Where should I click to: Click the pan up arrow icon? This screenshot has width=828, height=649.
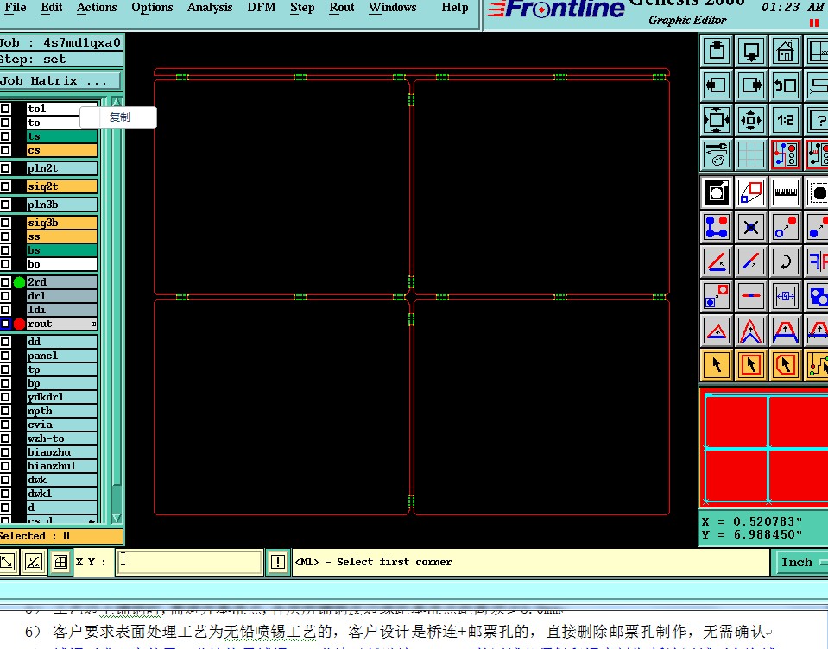point(717,51)
